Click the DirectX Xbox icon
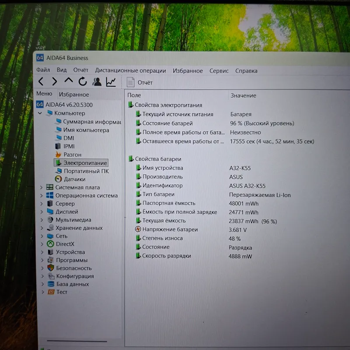 click(50, 244)
